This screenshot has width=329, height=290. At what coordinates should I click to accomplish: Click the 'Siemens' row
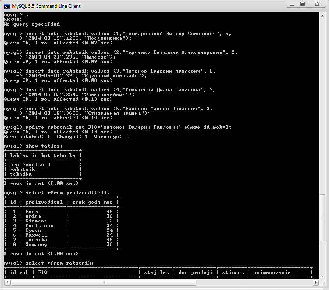[62, 221]
